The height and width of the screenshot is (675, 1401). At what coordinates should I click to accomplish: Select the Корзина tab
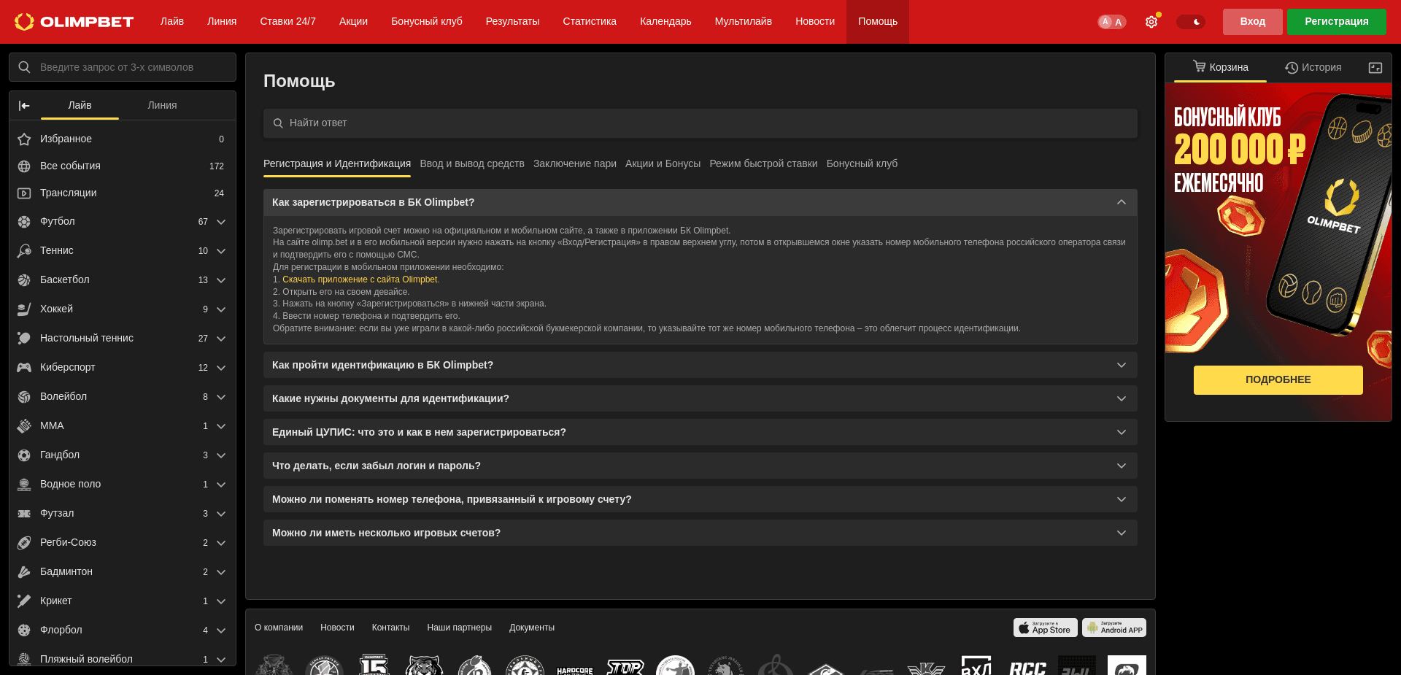pos(1220,68)
